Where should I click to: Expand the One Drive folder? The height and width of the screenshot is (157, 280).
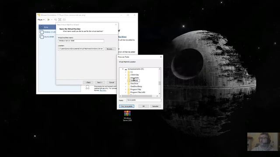point(126,83)
